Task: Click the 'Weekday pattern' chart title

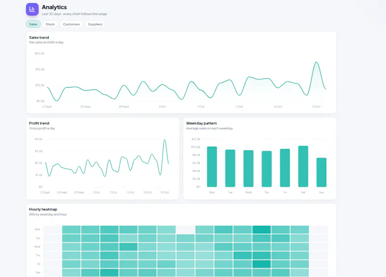Action: (201, 123)
